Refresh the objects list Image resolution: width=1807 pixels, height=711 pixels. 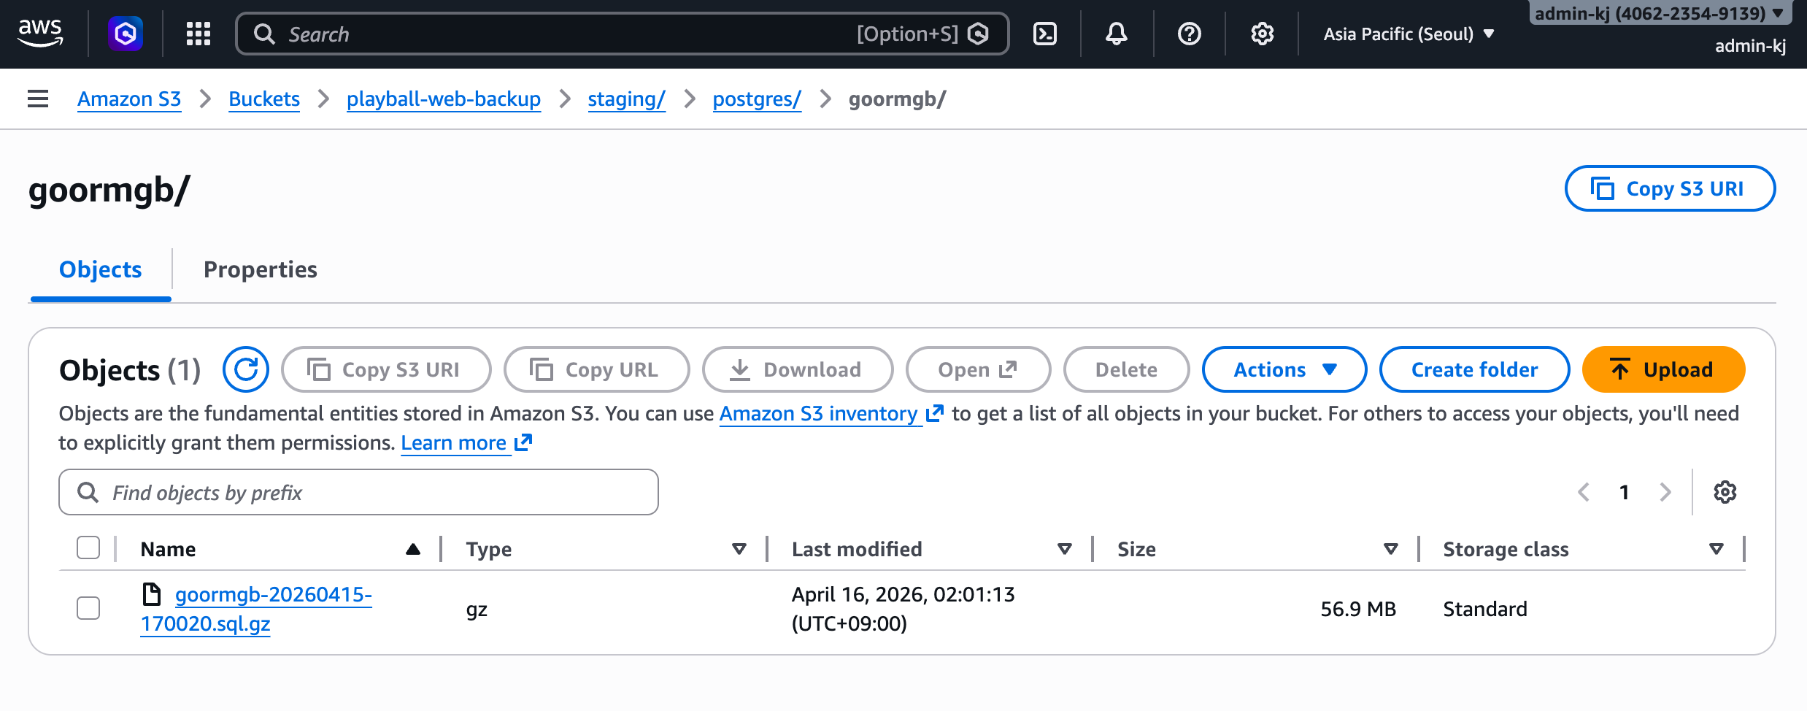point(245,369)
